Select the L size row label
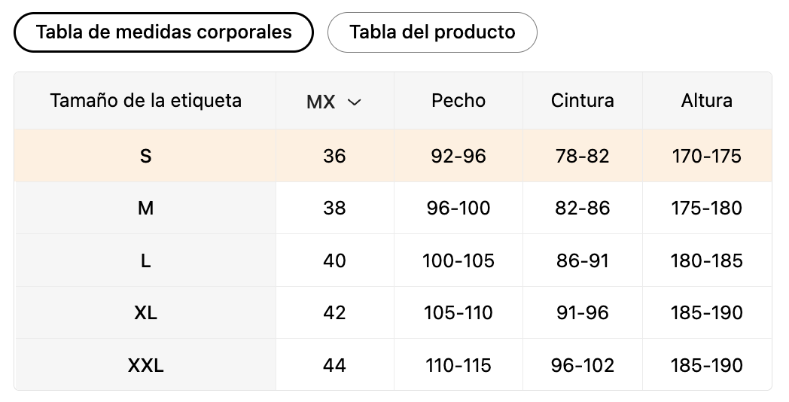Image resolution: width=789 pixels, height=402 pixels. coord(145,260)
